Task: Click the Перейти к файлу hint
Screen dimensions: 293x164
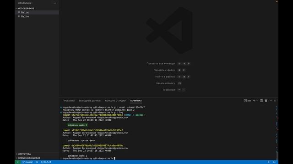Action: 164,70
